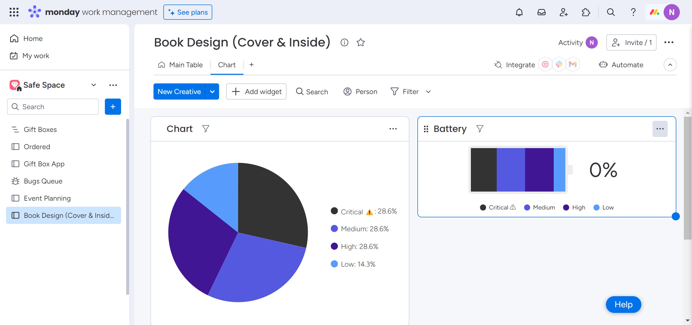Open Bugs Queue board
692x325 pixels.
tap(63, 181)
